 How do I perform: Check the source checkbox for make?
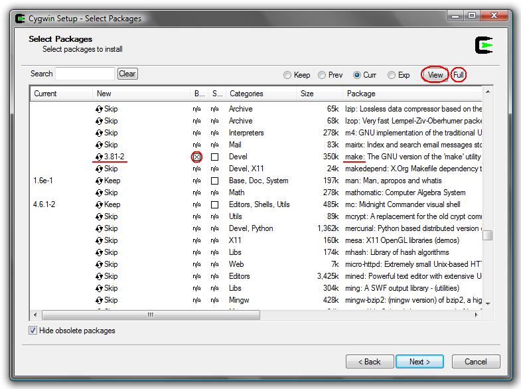pyautogui.click(x=214, y=157)
